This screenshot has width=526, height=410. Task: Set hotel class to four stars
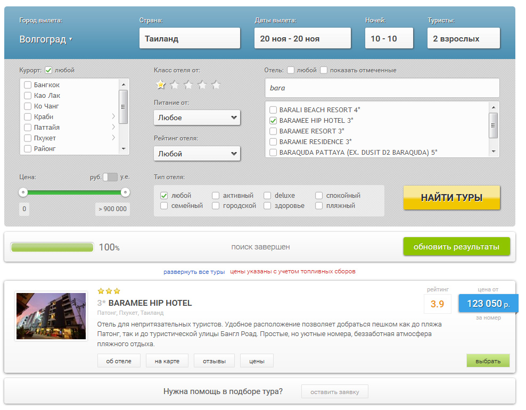[202, 85]
